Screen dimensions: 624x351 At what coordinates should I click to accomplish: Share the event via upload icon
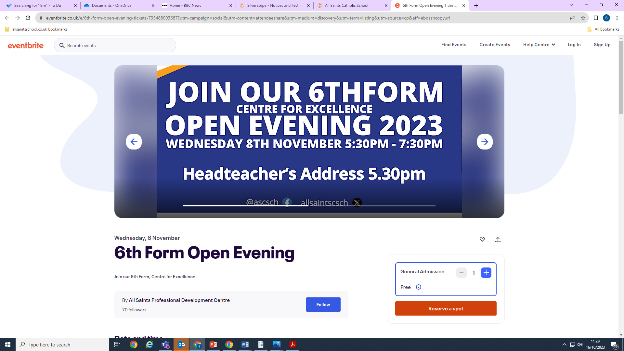coord(498,240)
